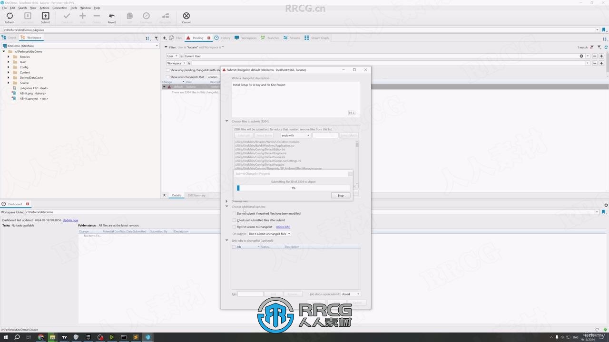The image size is (609, 342).
Task: Open Epic Games Launcher from the taskbar
Action: [x=88, y=337]
